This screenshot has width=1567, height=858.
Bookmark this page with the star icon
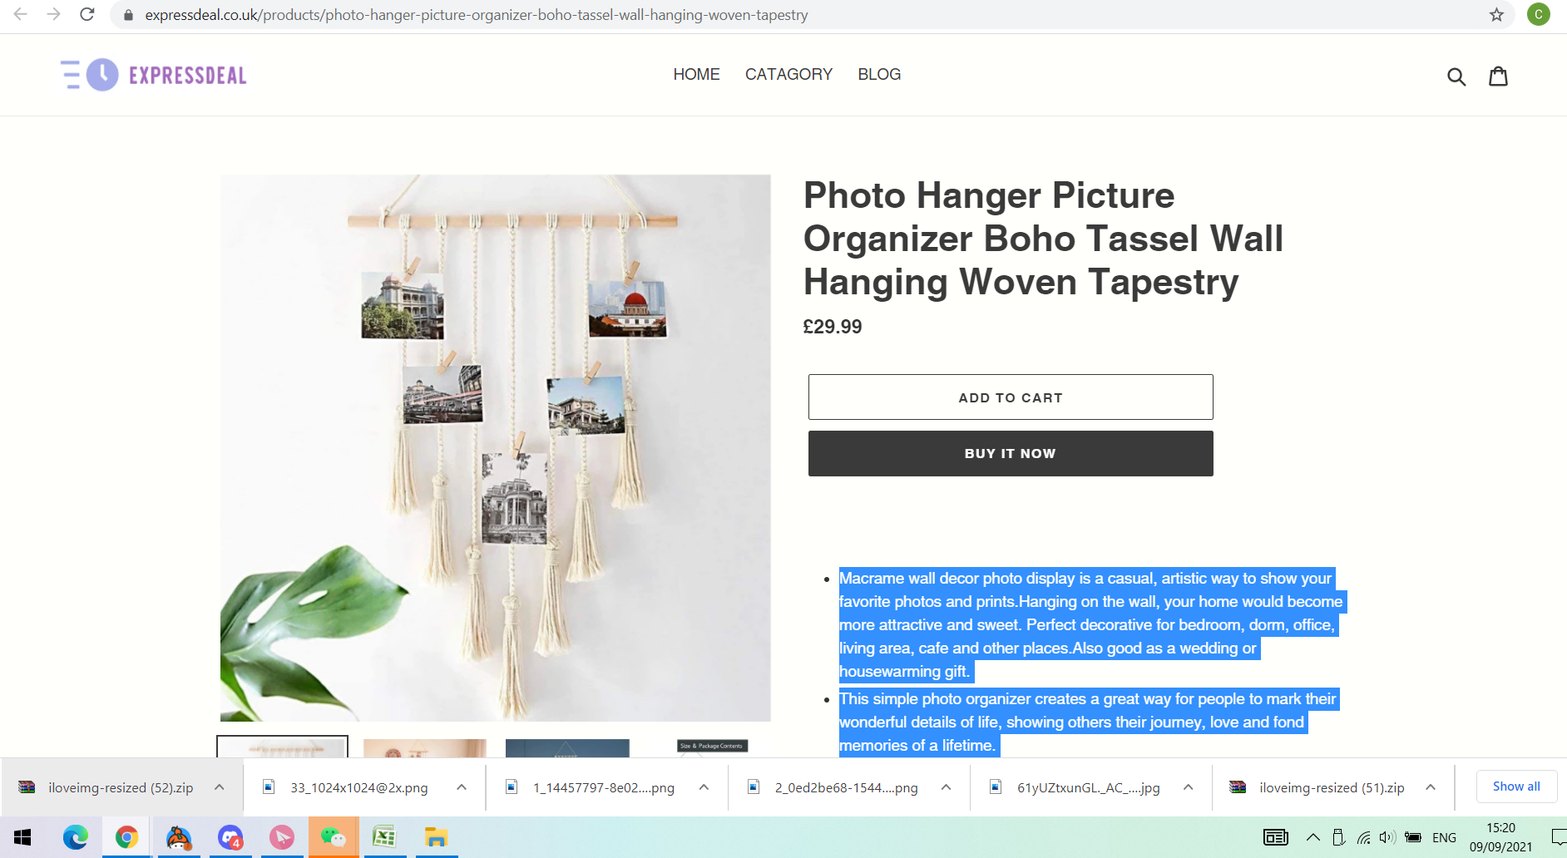coord(1496,15)
